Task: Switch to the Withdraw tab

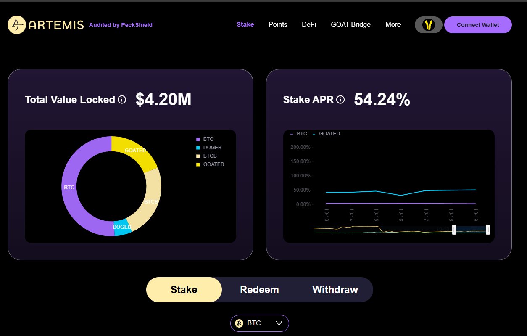Action: pyautogui.click(x=335, y=290)
